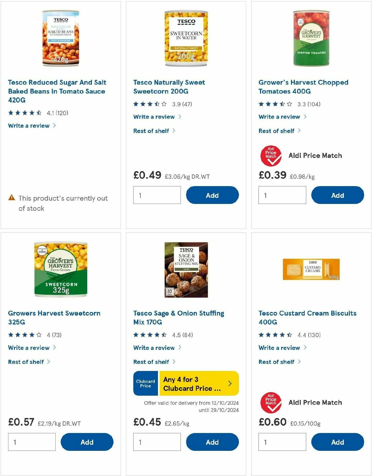The image size is (373, 476).
Task: Click the Tesco Sage & Onion Stuffing Mix title
Action: point(178,318)
